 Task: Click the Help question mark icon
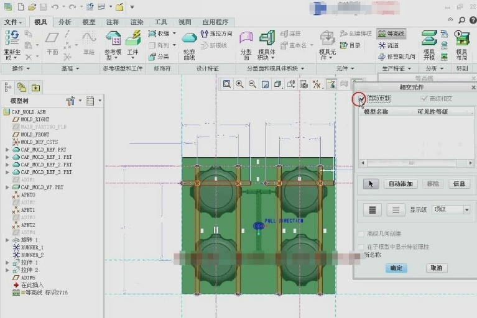(473, 20)
